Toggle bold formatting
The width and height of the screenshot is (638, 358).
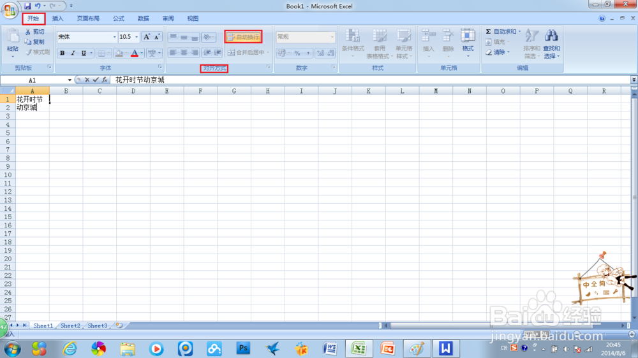(x=63, y=53)
